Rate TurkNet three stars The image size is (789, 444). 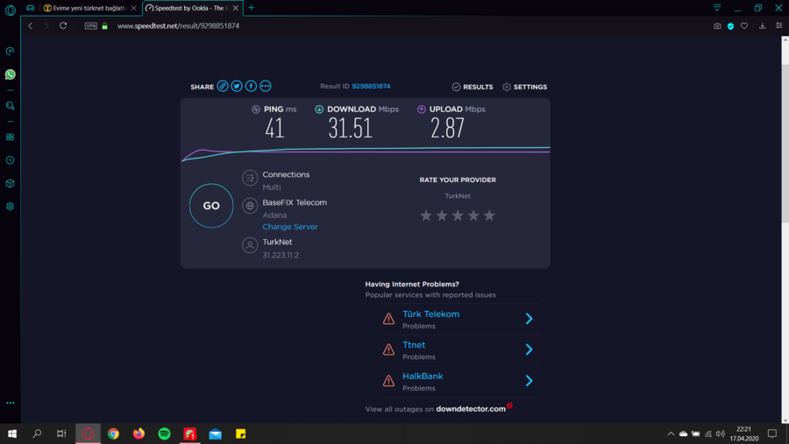[x=458, y=215]
